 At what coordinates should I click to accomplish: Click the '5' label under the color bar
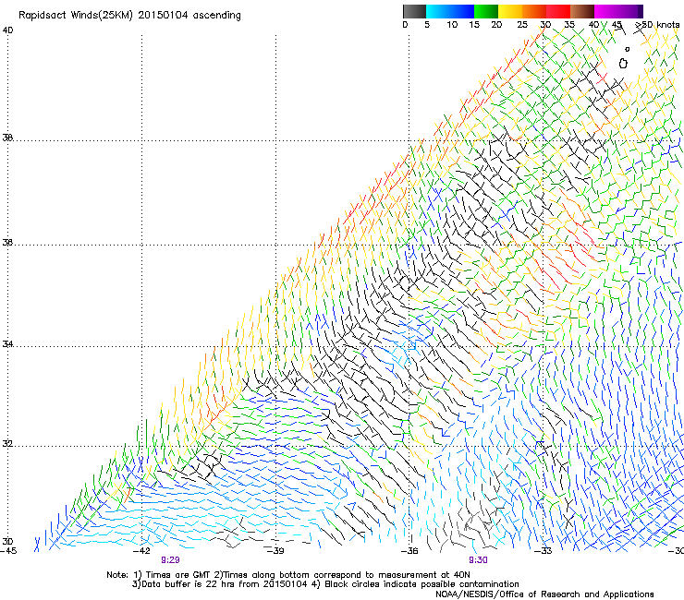[427, 25]
